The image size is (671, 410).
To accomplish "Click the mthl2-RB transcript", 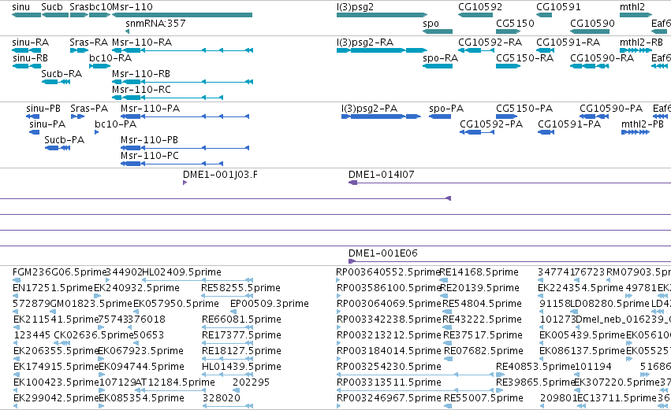I will [x=636, y=50].
